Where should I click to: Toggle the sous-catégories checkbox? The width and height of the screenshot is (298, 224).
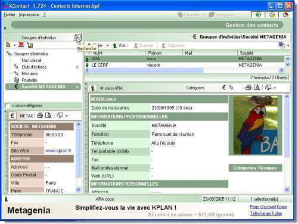8,105
